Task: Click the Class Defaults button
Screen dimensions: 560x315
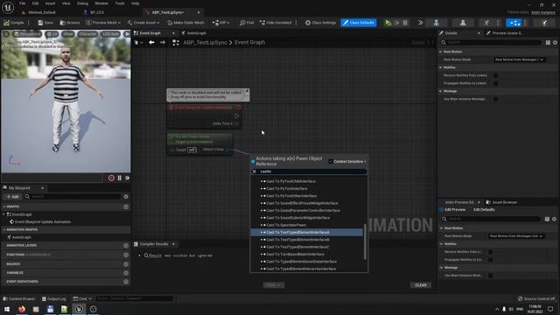Action: pyautogui.click(x=359, y=23)
